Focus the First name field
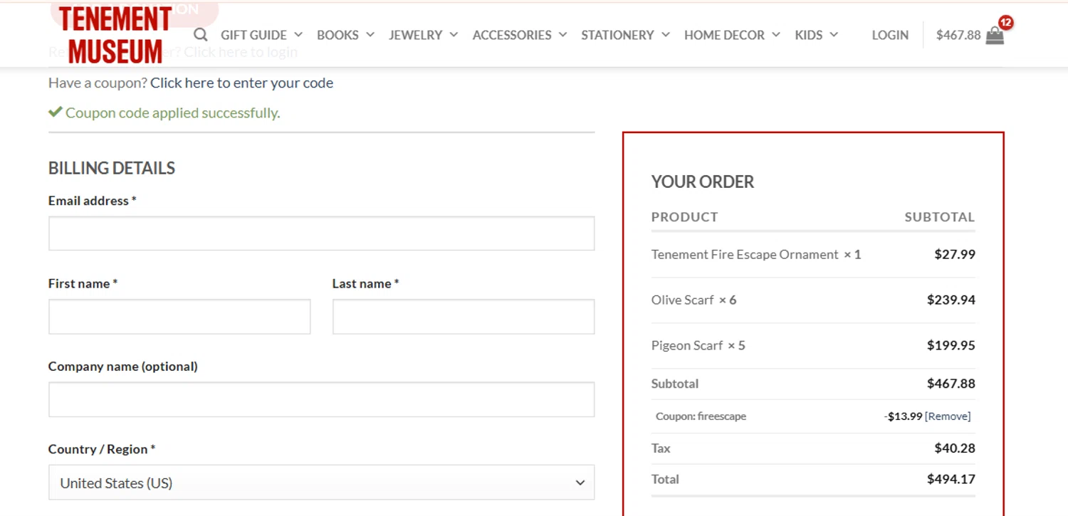The image size is (1068, 516). [x=179, y=317]
